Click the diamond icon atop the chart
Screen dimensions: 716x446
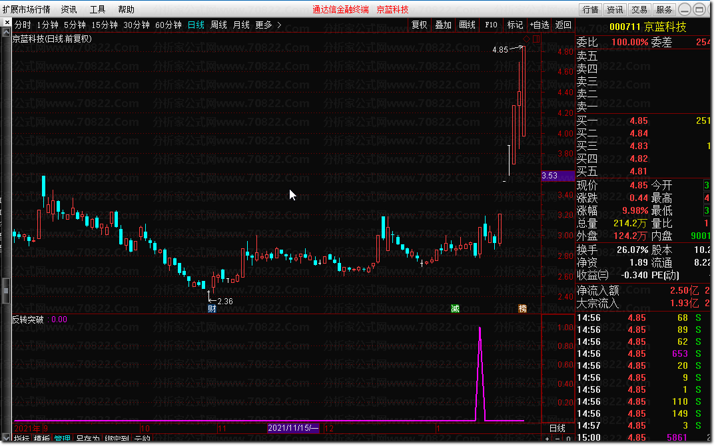point(526,39)
